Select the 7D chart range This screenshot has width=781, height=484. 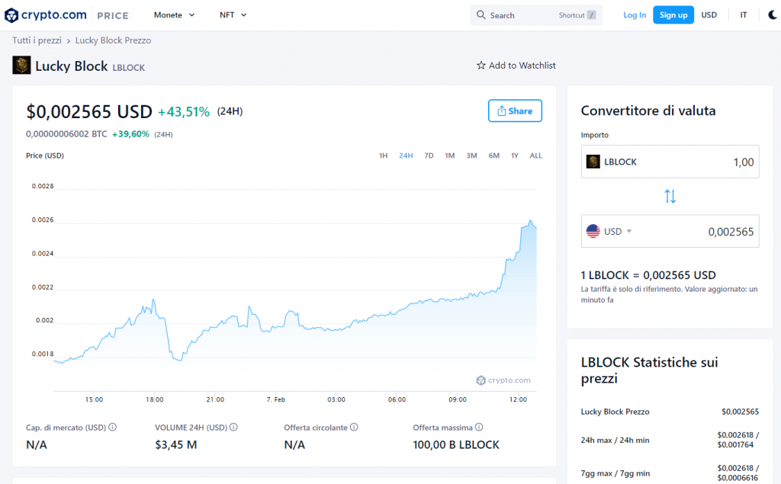(429, 155)
